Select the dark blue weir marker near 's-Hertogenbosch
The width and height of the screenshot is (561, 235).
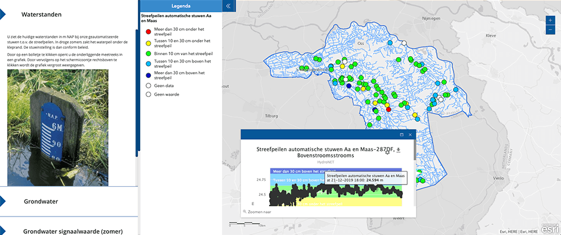pos(349,86)
